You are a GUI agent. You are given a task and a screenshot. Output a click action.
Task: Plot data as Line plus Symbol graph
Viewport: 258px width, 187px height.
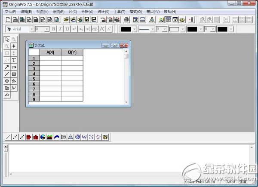click(22, 137)
